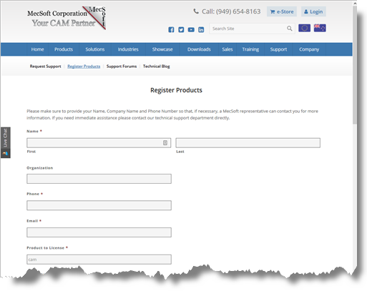Select the European Union flag icon
The width and height of the screenshot is (367, 291).
(x=304, y=28)
